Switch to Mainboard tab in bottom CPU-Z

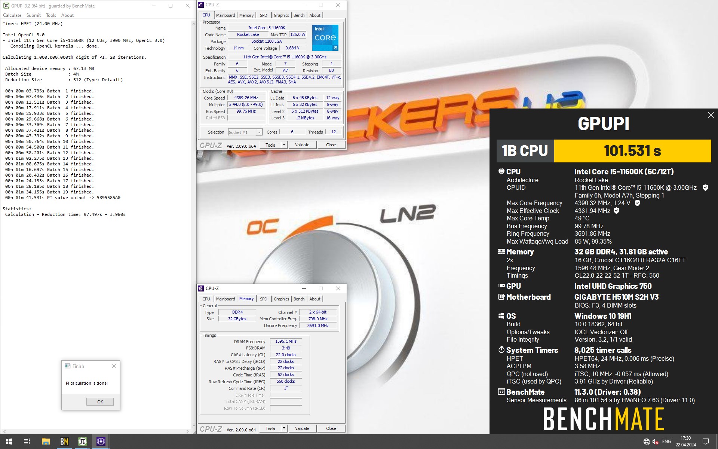click(x=225, y=299)
